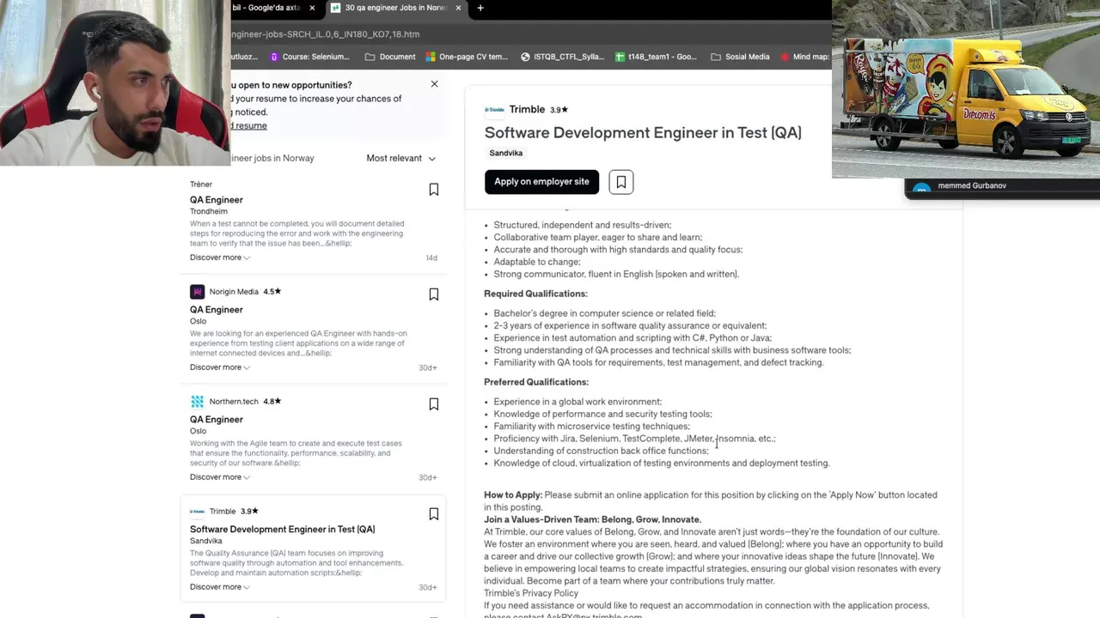Viewport: 1100px width, 618px height.
Task: Save the Tréner QA Engineer job bookmark
Action: pos(434,189)
